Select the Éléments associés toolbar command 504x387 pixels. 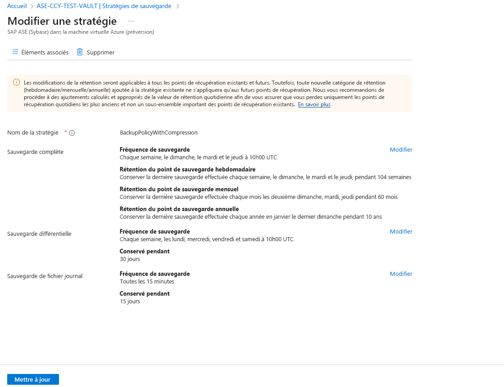[45, 52]
